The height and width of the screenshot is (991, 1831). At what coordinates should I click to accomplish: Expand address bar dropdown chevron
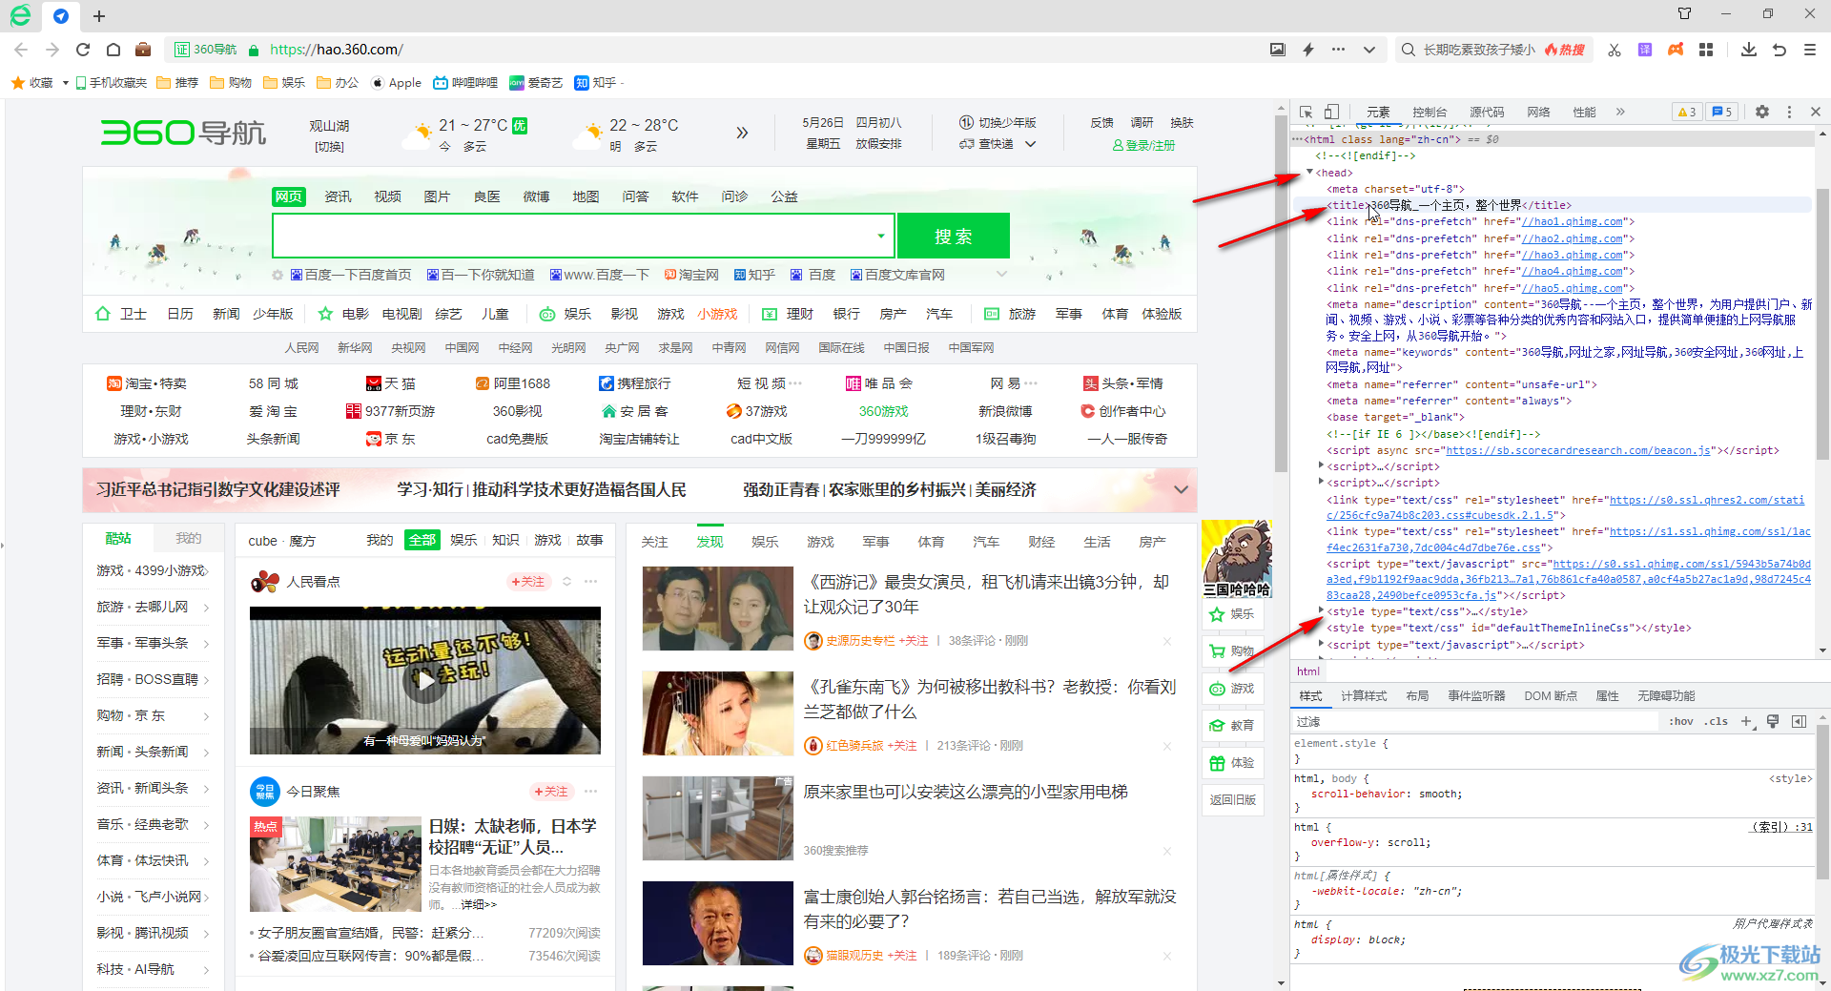1369,50
